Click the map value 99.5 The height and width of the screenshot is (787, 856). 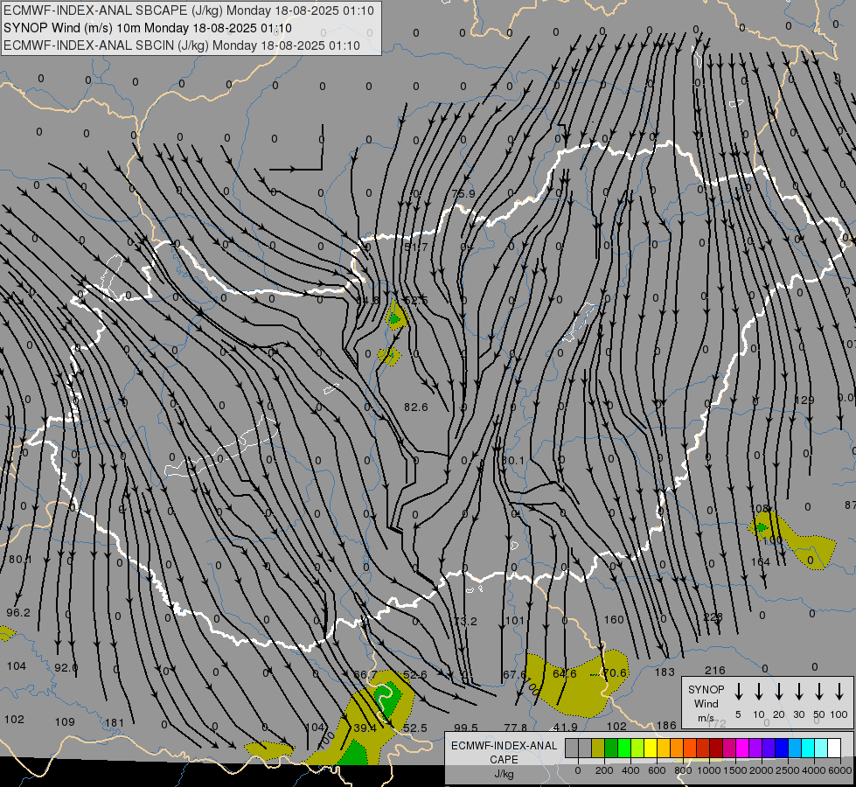pyautogui.click(x=466, y=728)
